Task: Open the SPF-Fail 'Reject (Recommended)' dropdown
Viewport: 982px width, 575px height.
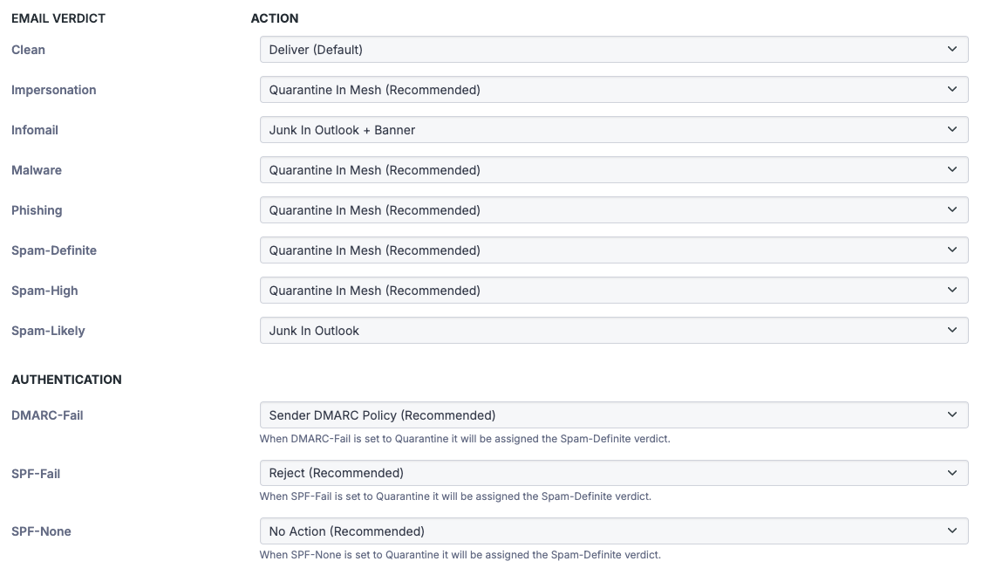Action: tap(613, 473)
